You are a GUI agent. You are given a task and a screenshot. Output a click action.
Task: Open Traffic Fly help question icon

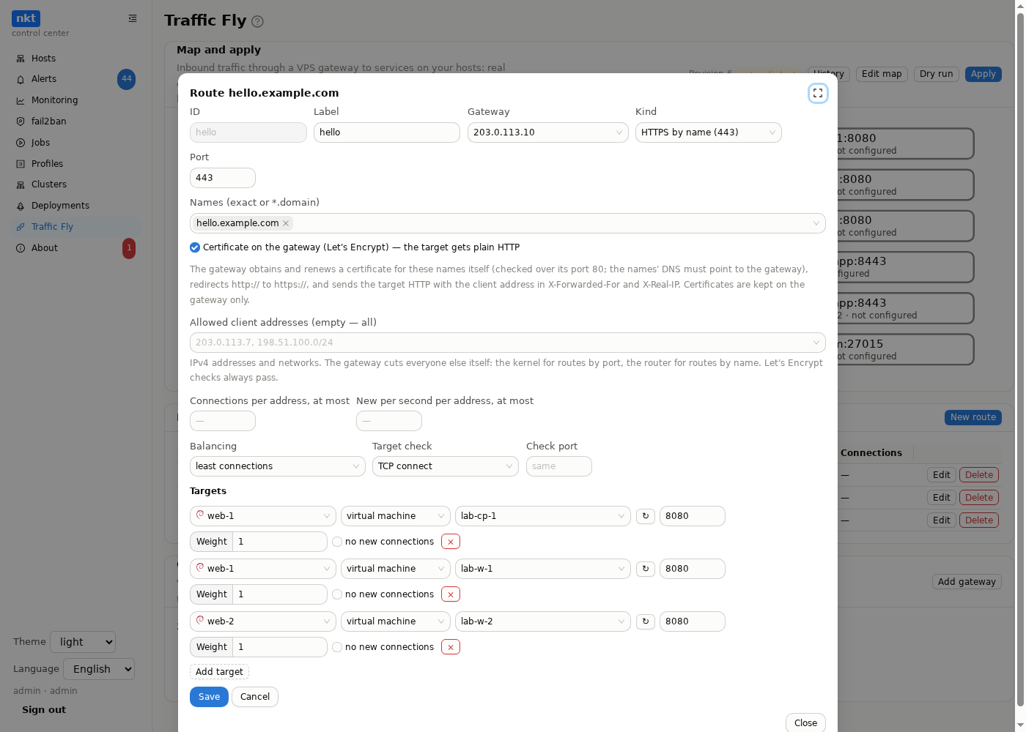coord(257,21)
